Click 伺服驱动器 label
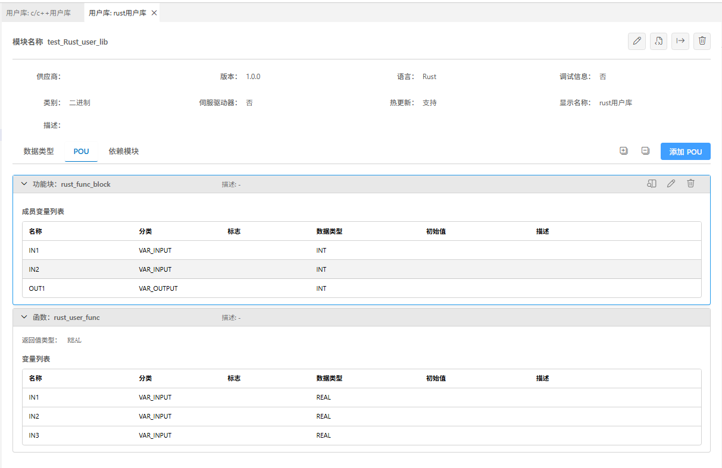This screenshot has height=468, width=722. pos(218,103)
